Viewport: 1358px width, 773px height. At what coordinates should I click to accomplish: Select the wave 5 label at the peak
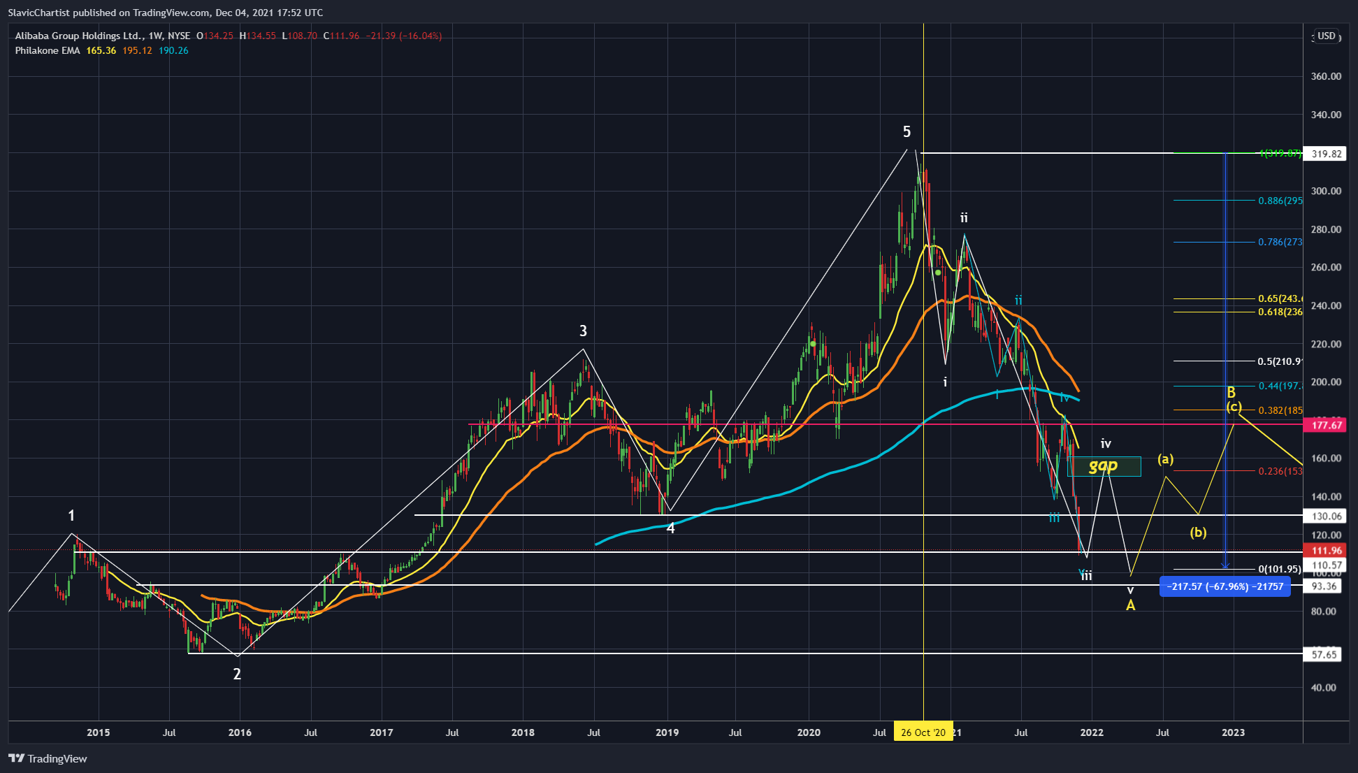906,131
